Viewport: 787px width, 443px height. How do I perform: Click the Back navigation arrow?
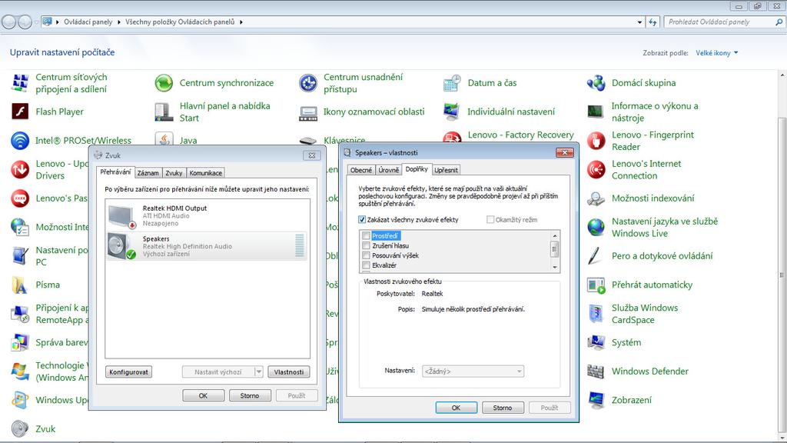tap(8, 22)
